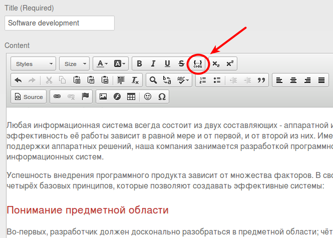Open the Styles dropdown
This screenshot has height=238, width=333.
[33, 63]
